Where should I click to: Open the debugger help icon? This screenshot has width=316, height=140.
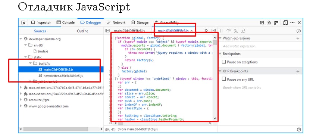pos(299,129)
